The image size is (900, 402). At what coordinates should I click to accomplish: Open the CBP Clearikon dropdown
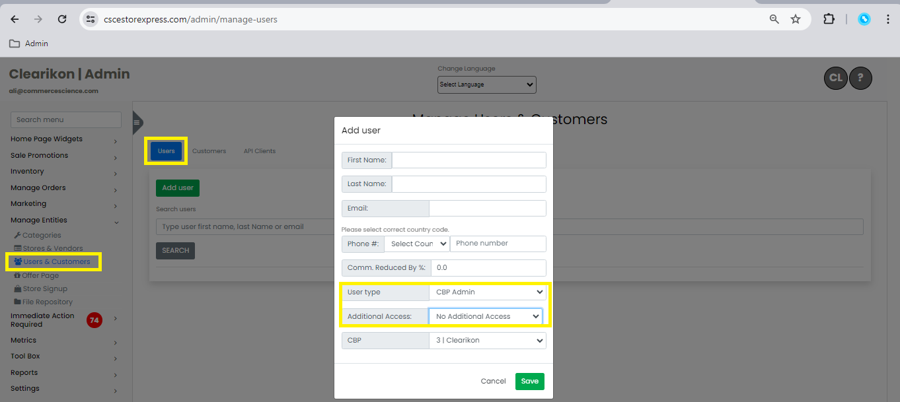pyautogui.click(x=487, y=341)
